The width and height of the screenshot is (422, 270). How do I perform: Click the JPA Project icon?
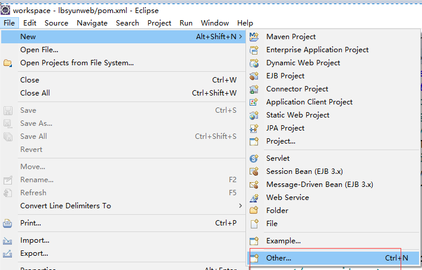click(x=254, y=128)
